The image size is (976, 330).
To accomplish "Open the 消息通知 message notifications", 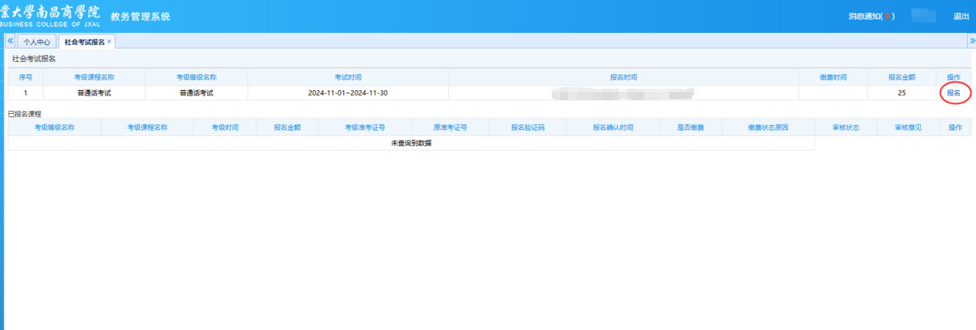I will tap(871, 16).
